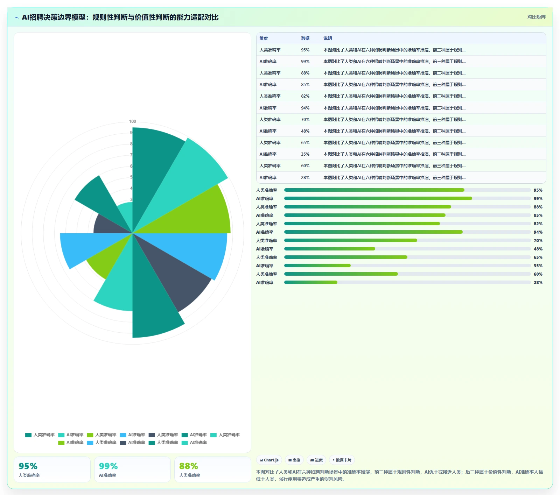Click the 维度 column header
The height and width of the screenshot is (495, 560).
[264, 38]
